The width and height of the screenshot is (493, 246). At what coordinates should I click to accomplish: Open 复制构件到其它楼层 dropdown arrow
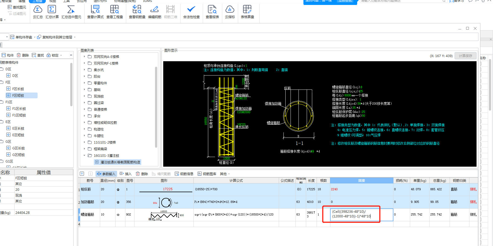point(75,37)
